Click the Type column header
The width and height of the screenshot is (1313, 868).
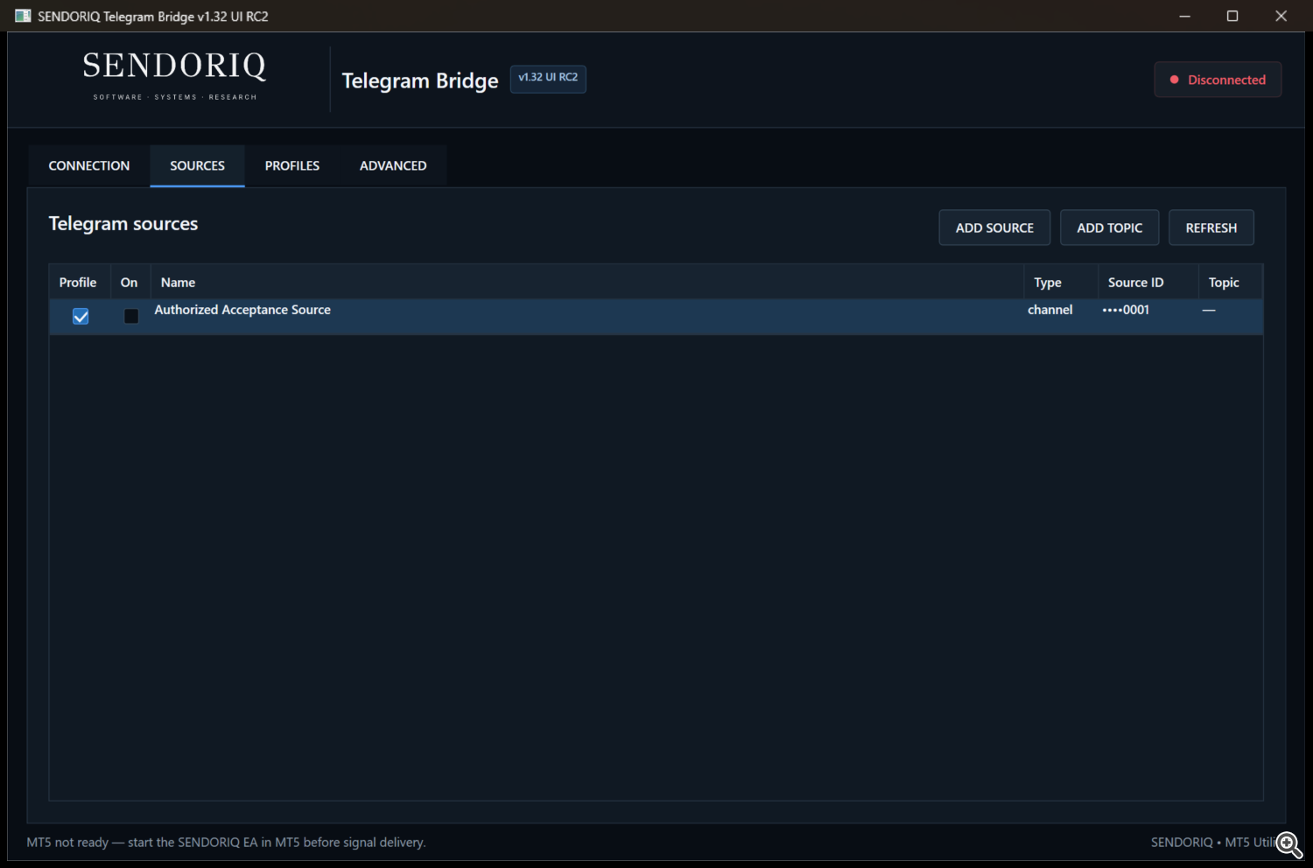pyautogui.click(x=1061, y=283)
